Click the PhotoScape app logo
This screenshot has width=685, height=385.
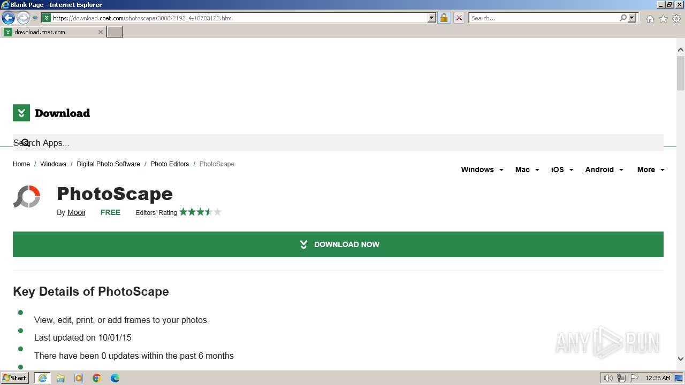point(27,197)
